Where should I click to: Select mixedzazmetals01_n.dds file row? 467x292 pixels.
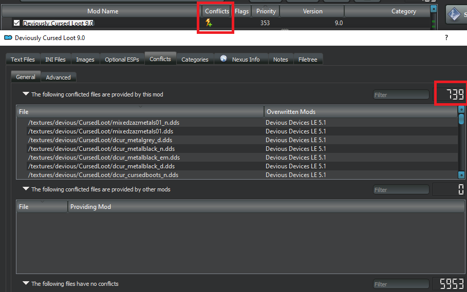coord(104,123)
